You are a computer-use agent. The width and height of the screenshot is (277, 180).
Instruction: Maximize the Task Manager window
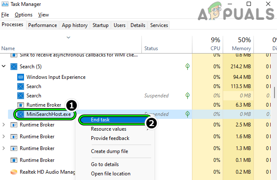[249, 4]
